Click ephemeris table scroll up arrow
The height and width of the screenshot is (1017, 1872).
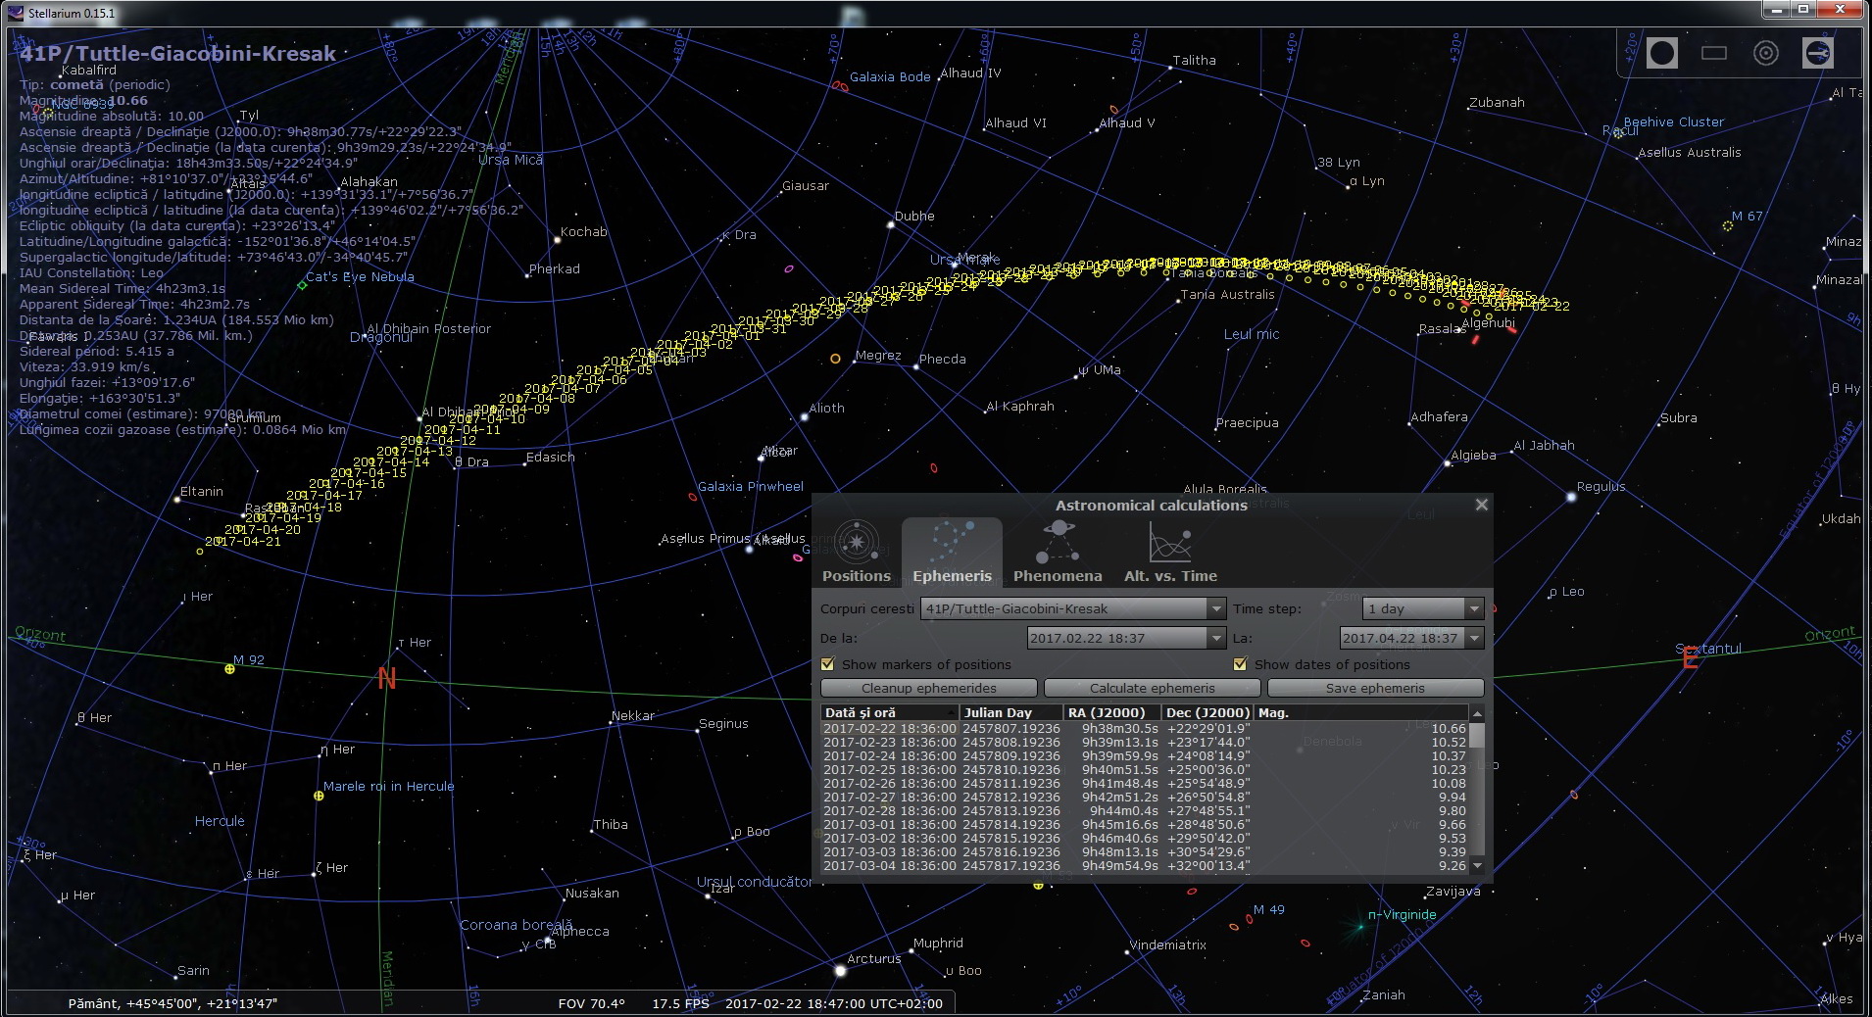point(1476,712)
